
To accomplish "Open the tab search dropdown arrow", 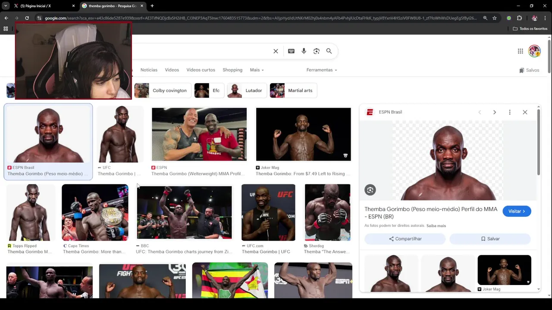I will 5,6.
